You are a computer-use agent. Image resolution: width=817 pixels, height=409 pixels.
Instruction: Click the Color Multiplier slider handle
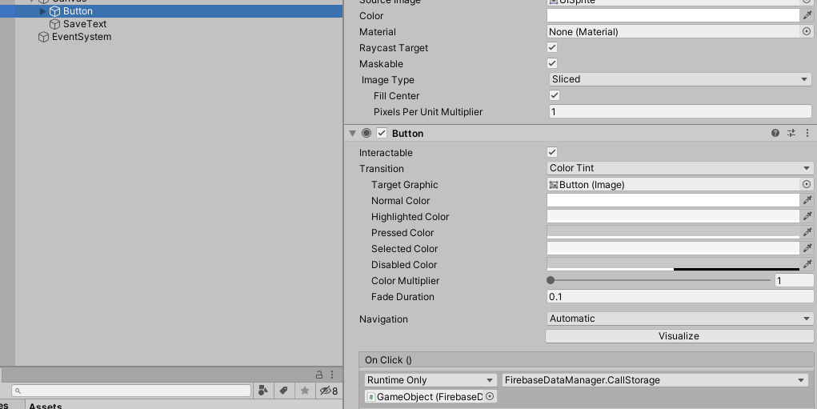[x=551, y=280]
